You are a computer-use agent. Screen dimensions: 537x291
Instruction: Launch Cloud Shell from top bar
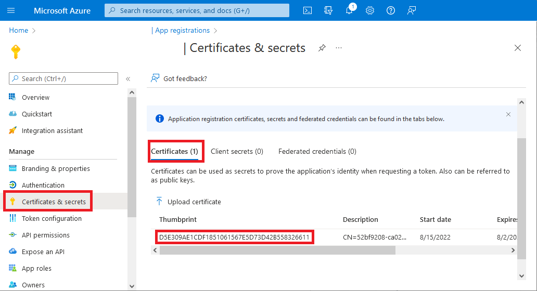(308, 10)
